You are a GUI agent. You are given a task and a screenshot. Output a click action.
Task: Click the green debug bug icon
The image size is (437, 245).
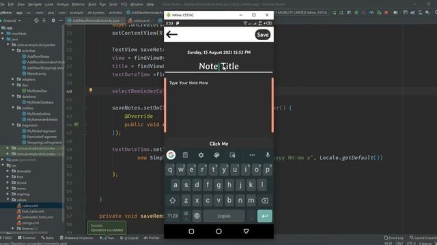356,12
